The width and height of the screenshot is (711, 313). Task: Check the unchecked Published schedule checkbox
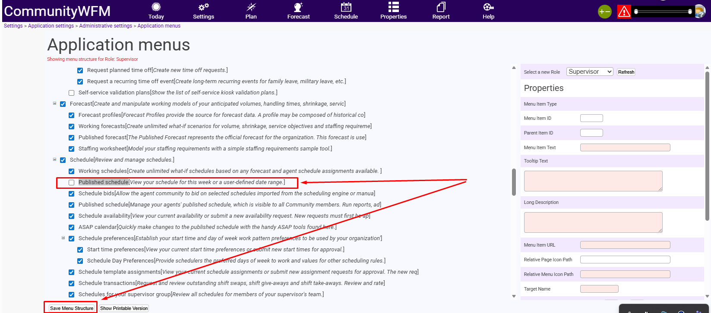(x=71, y=182)
